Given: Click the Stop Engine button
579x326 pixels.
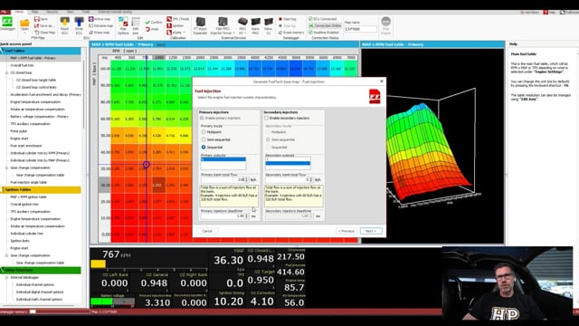Looking at the screenshot, I should (386, 25).
